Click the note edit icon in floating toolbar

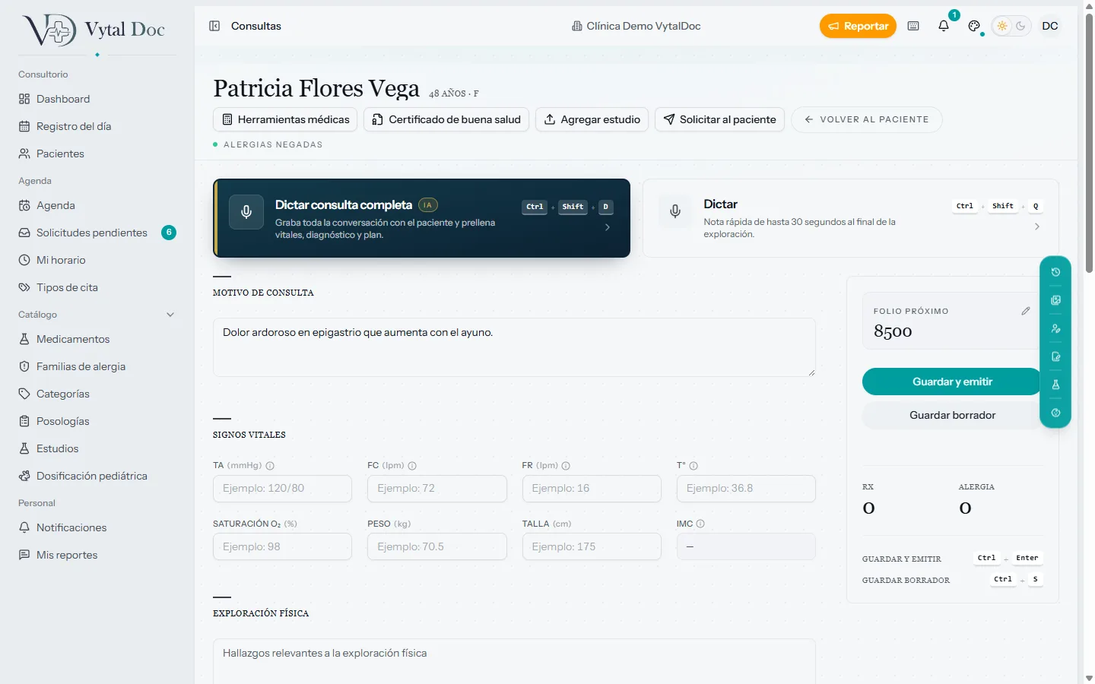click(x=1055, y=356)
